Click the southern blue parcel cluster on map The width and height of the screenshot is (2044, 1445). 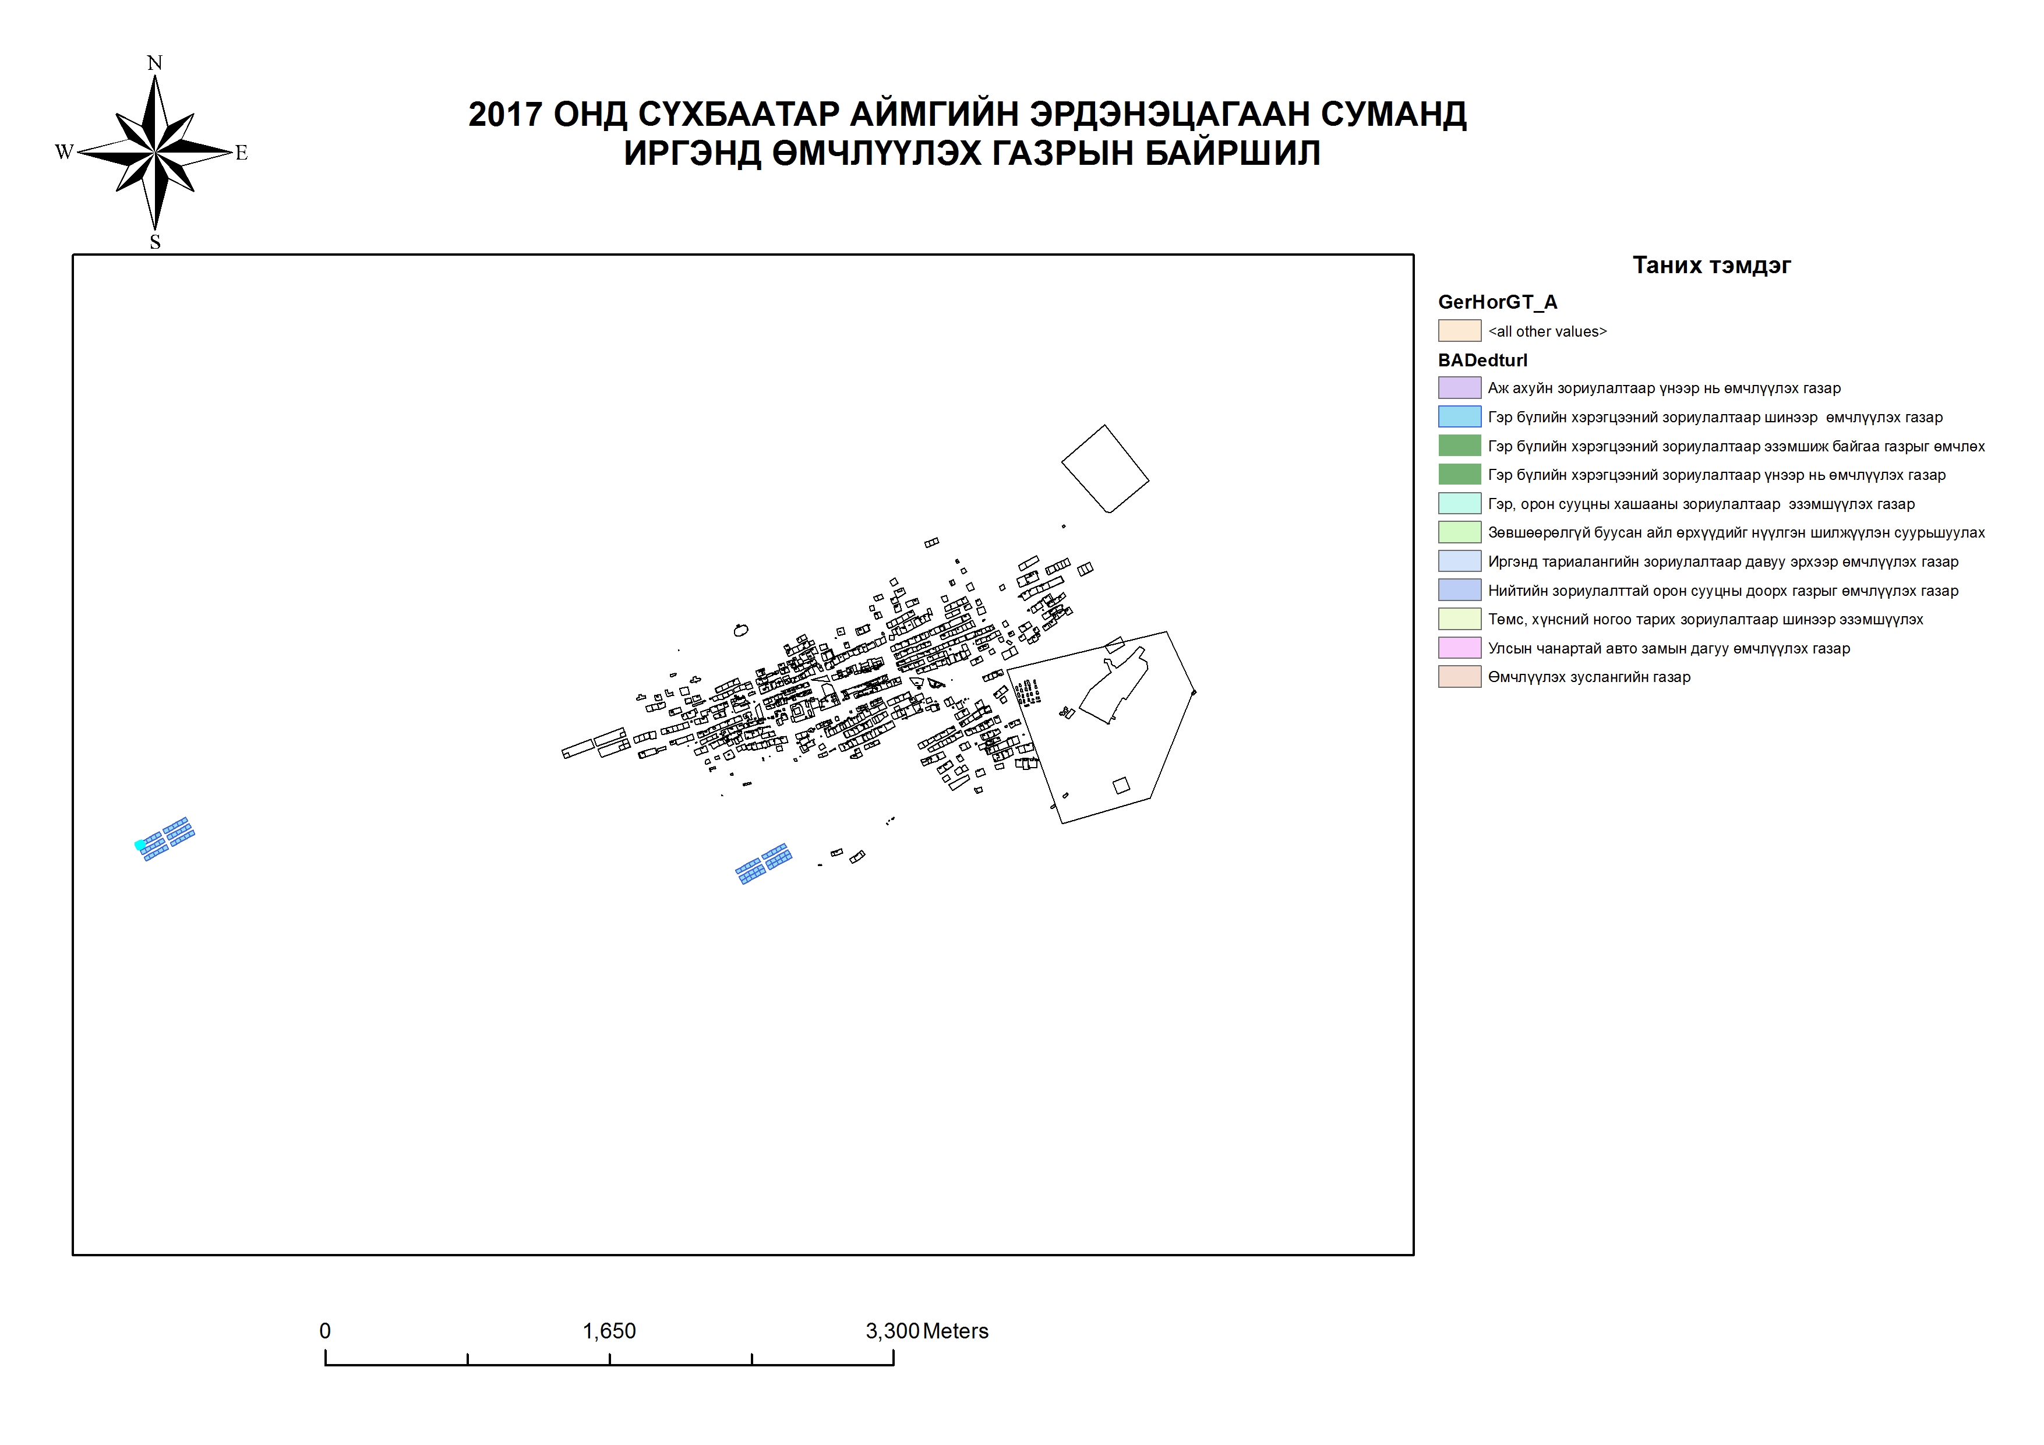tap(764, 864)
